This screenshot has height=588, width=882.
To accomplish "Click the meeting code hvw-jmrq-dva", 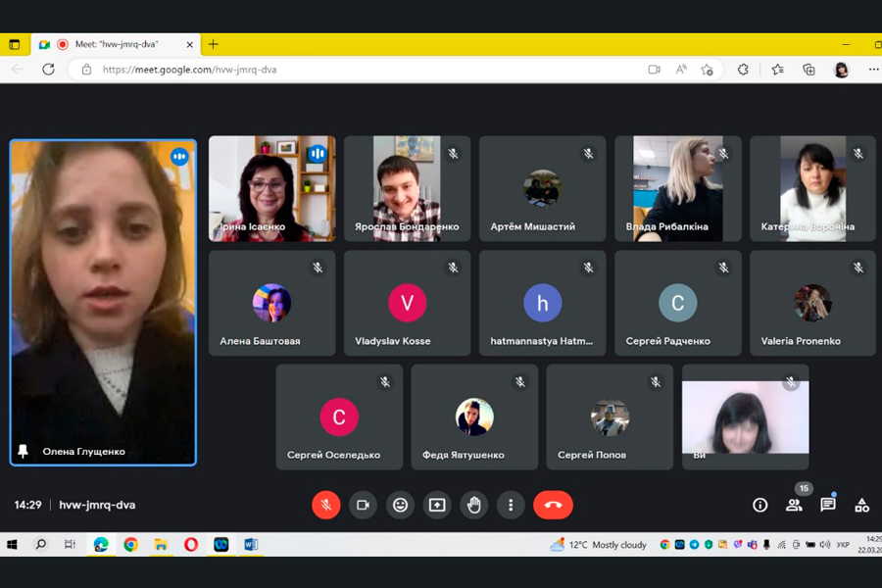I will 97,505.
